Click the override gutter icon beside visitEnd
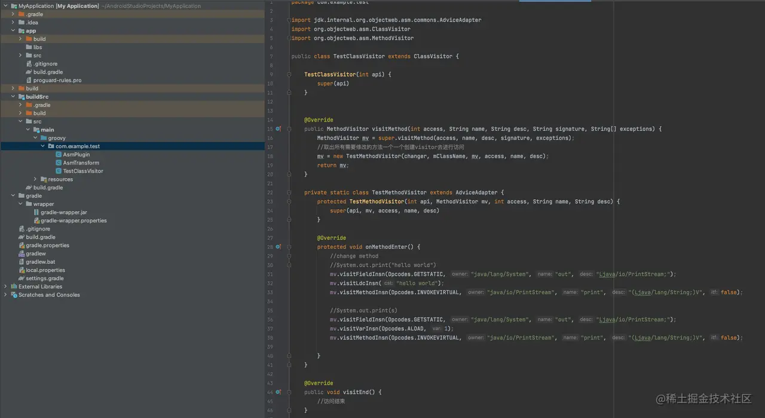This screenshot has width=765, height=418. (278, 392)
